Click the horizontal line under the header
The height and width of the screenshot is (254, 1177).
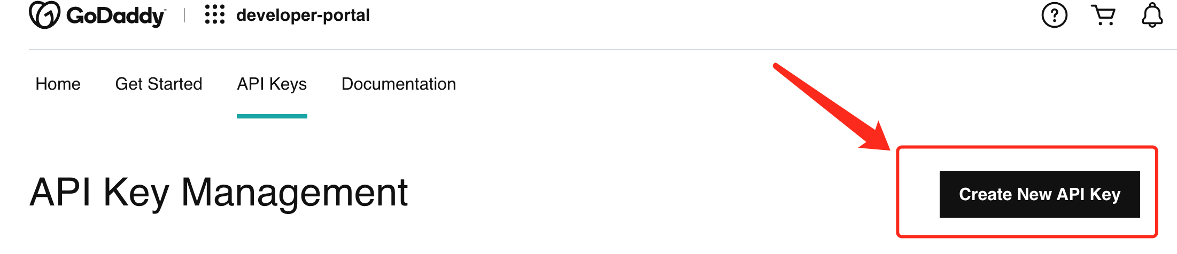[603, 50]
